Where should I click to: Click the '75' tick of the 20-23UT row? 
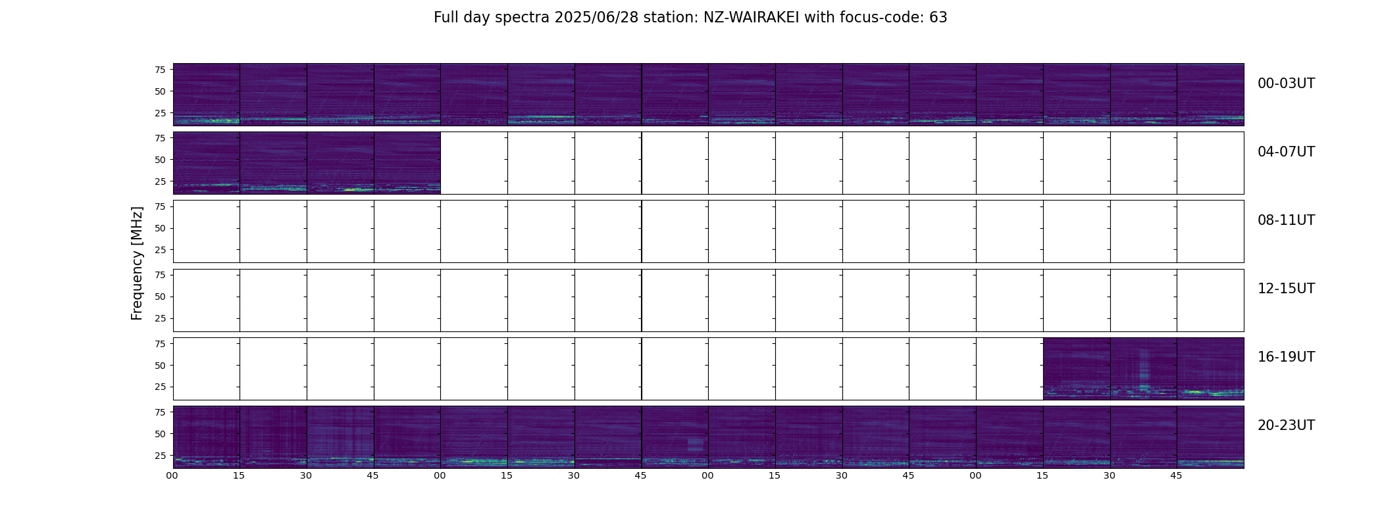160,412
